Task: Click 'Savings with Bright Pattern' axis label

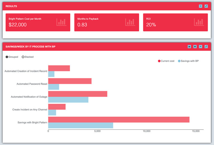Action: [32, 122]
